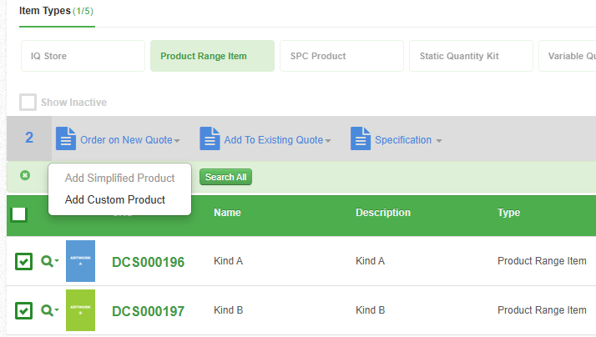
Task: Click the Add To Existing Quote document icon
Action: (x=210, y=139)
